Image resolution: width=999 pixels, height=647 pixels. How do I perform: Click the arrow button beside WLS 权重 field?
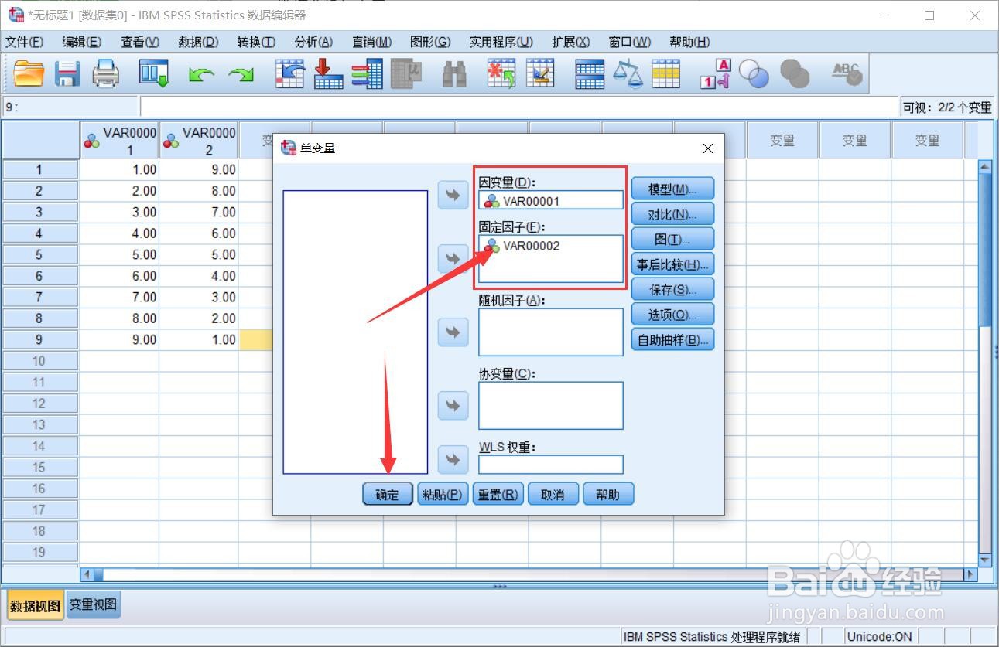pyautogui.click(x=453, y=460)
